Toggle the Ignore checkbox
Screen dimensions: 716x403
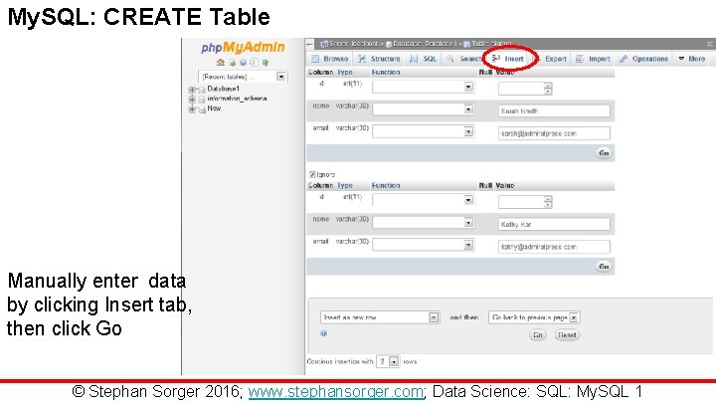tap(312, 174)
